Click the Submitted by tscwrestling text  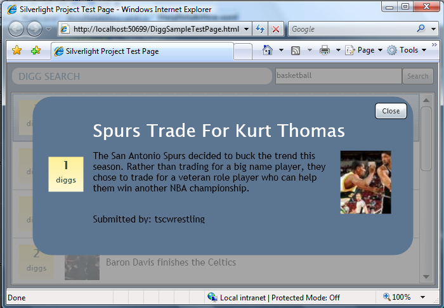click(x=149, y=219)
